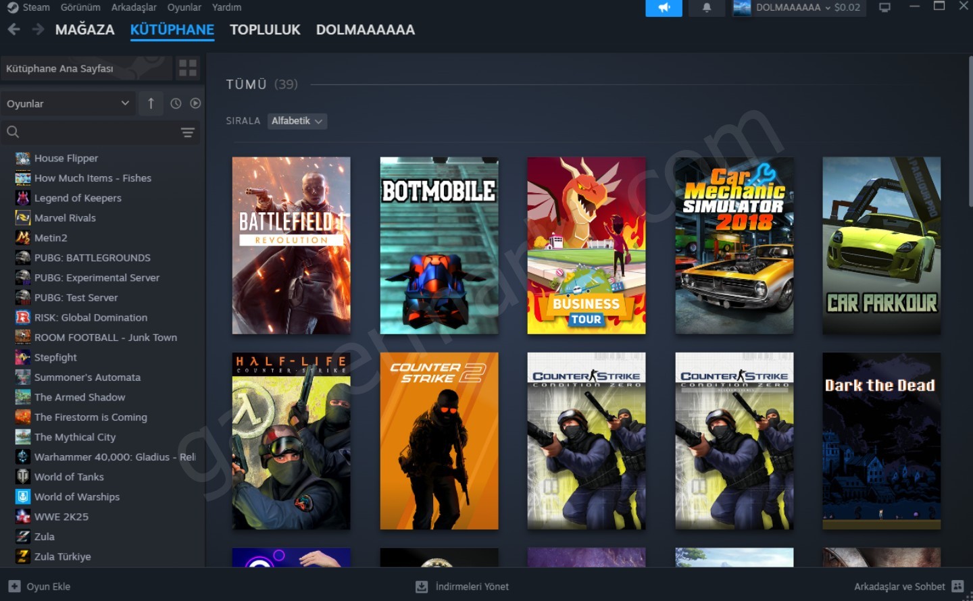Click the World of Tanks game icon

click(23, 477)
